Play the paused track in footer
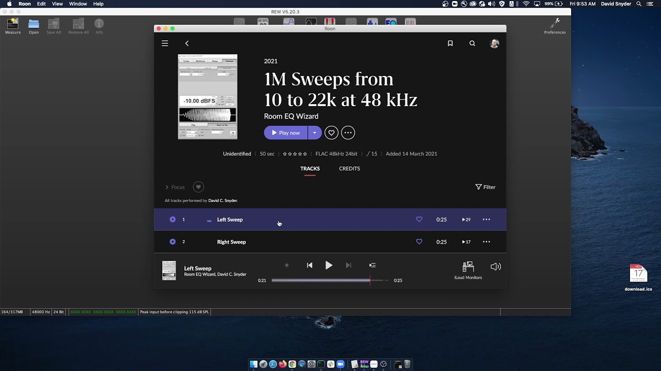Image resolution: width=661 pixels, height=371 pixels. tap(329, 265)
